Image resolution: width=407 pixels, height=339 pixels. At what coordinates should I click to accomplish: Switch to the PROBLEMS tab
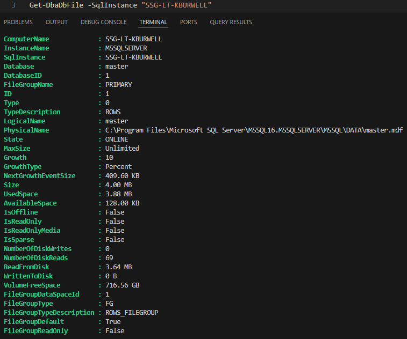[18, 22]
